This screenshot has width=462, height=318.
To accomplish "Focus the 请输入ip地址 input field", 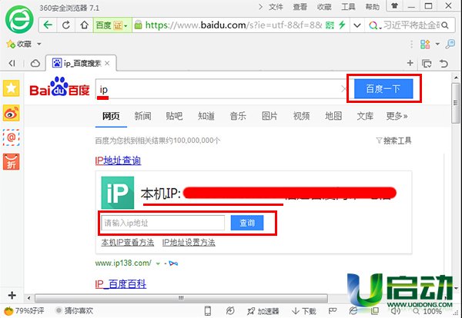I will pyautogui.click(x=163, y=223).
